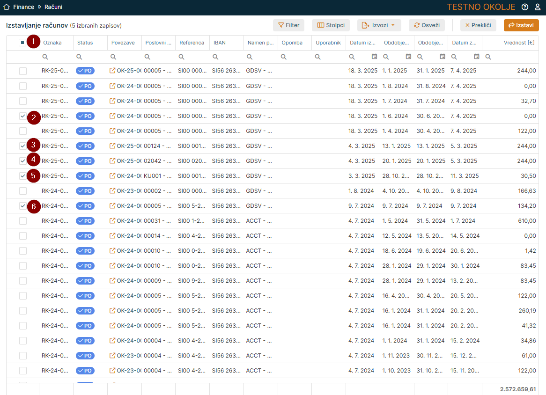Viewport: 546px width, 395px height.
Task: Open the Filter options
Action: [x=288, y=25]
